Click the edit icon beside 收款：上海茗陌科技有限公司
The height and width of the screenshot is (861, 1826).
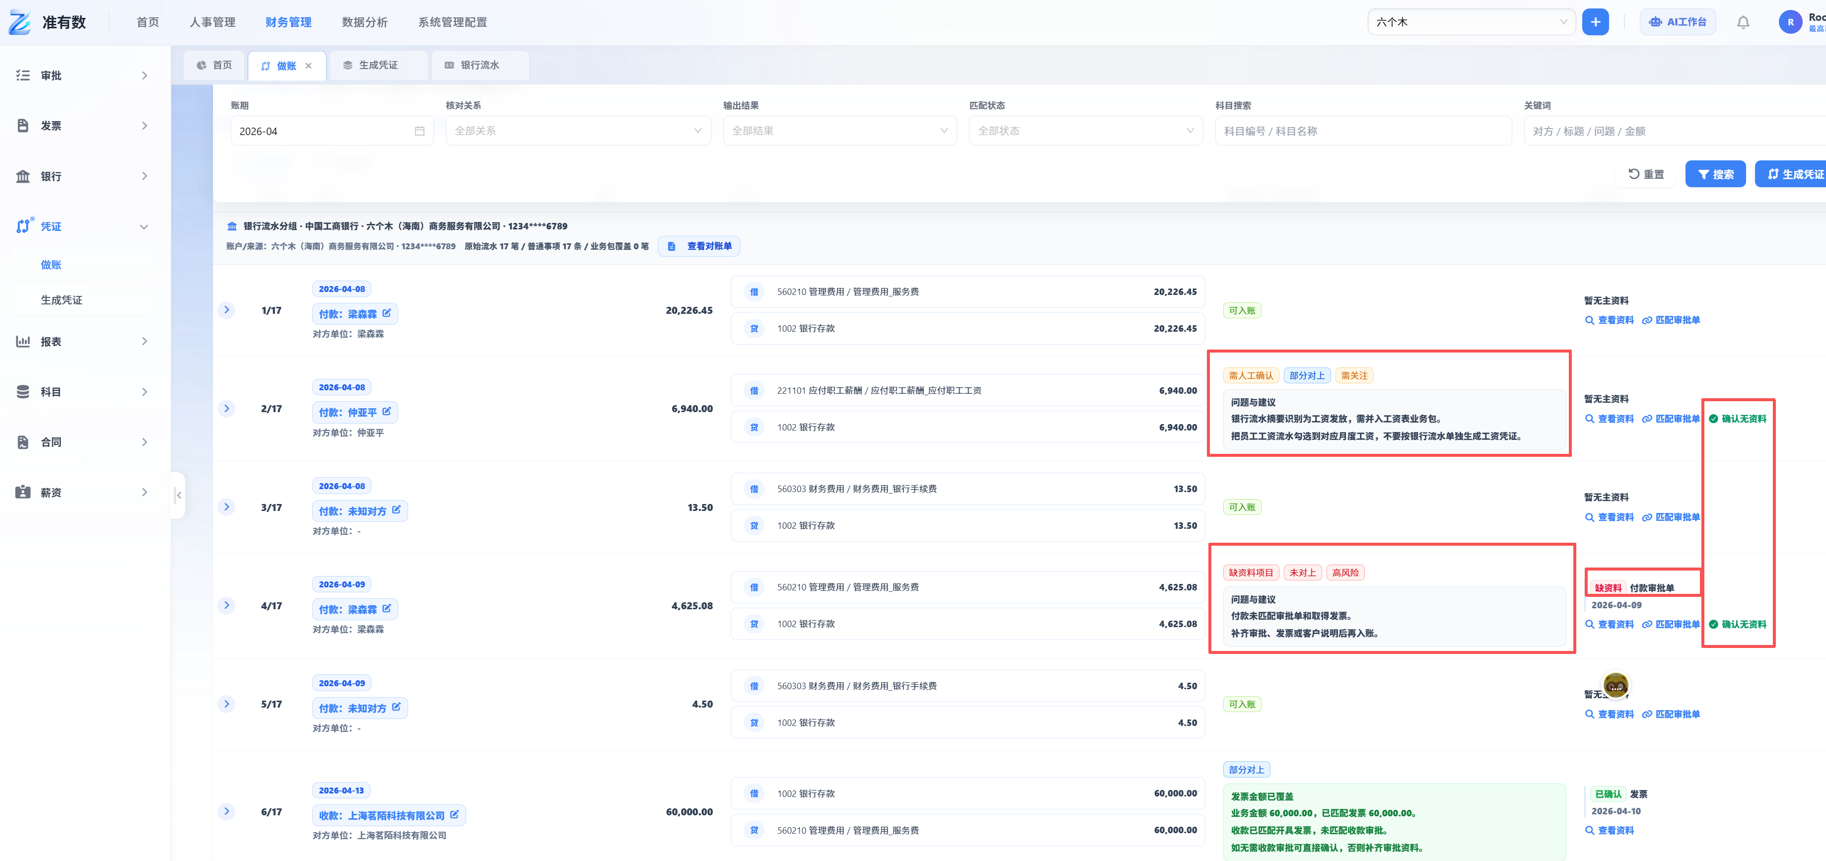pyautogui.click(x=454, y=815)
